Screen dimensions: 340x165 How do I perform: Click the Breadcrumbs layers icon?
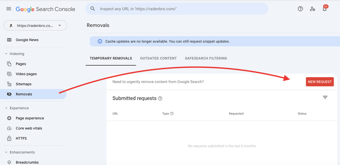(x=9, y=162)
